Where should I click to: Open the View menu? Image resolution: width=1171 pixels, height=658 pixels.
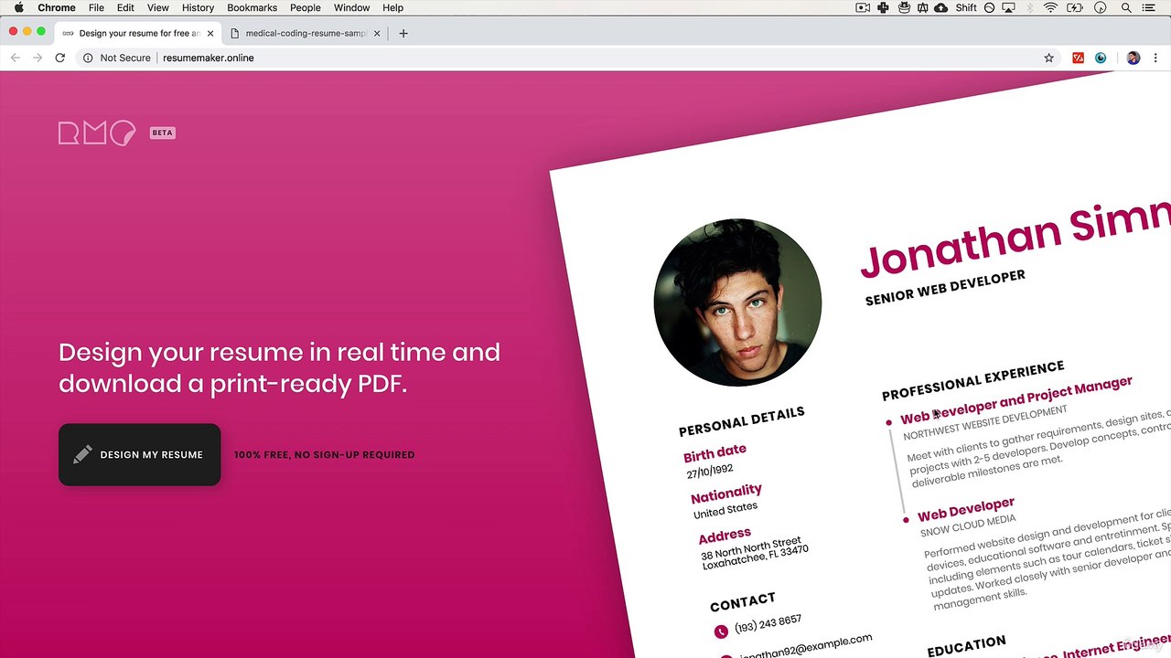158,7
